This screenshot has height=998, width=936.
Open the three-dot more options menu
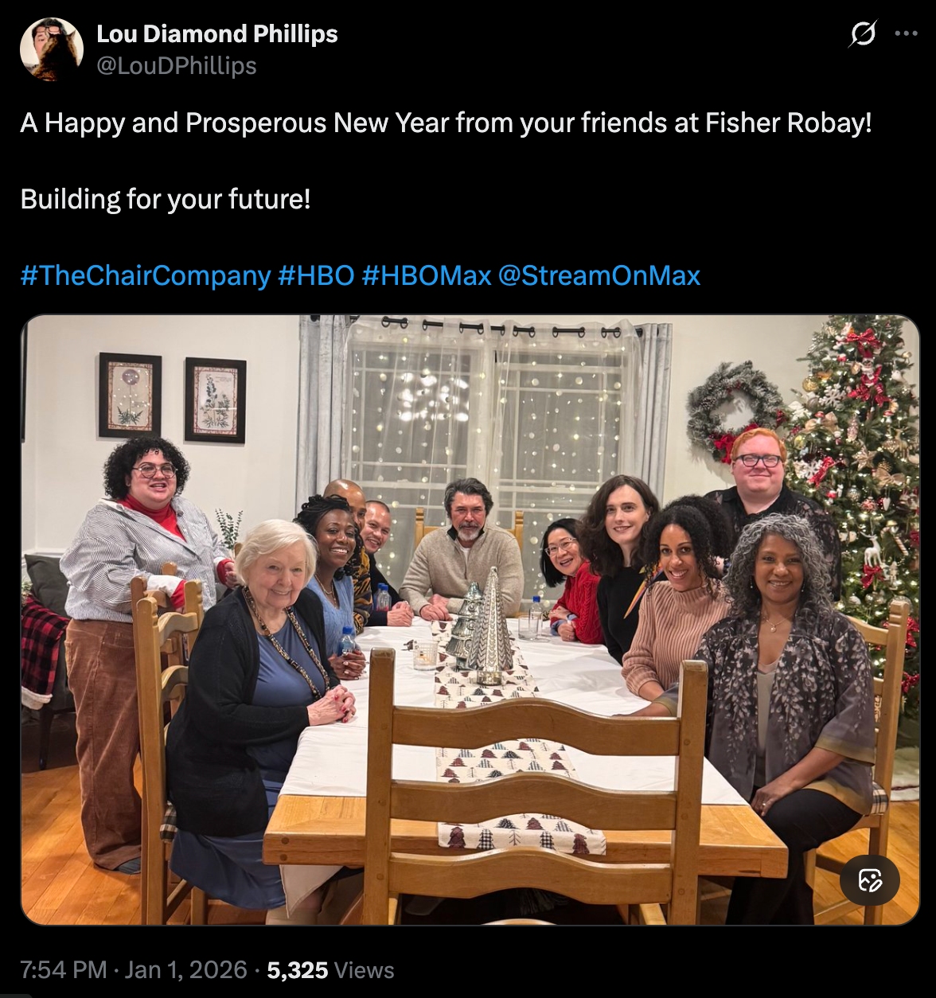[907, 33]
